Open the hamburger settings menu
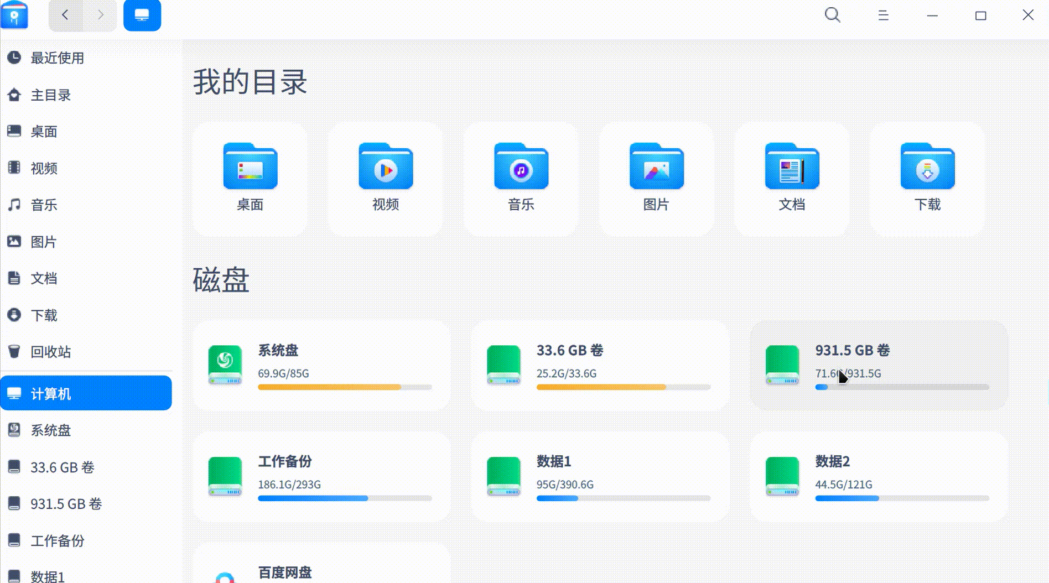This screenshot has height=583, width=1049. [882, 15]
